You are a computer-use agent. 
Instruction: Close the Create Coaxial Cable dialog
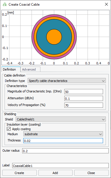pyautogui.click(x=106, y=5)
